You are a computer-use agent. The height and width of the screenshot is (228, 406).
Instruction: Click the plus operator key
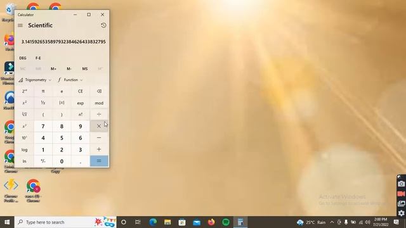(99, 149)
